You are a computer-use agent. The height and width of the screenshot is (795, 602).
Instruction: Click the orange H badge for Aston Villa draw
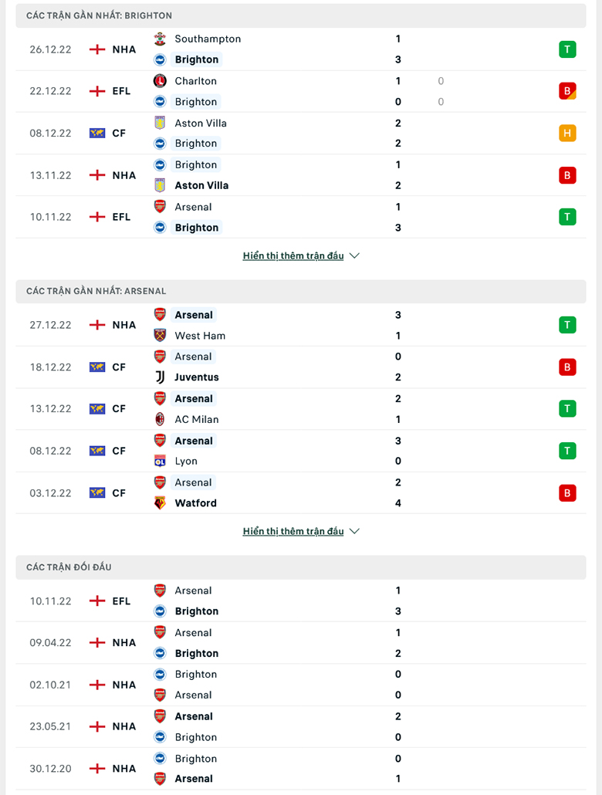(567, 134)
